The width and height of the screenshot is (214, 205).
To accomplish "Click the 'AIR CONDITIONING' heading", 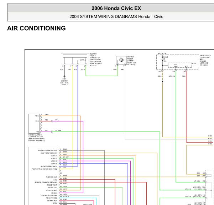I will [x=36, y=28].
